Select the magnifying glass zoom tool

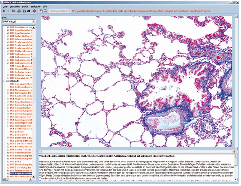(x=46, y=11)
